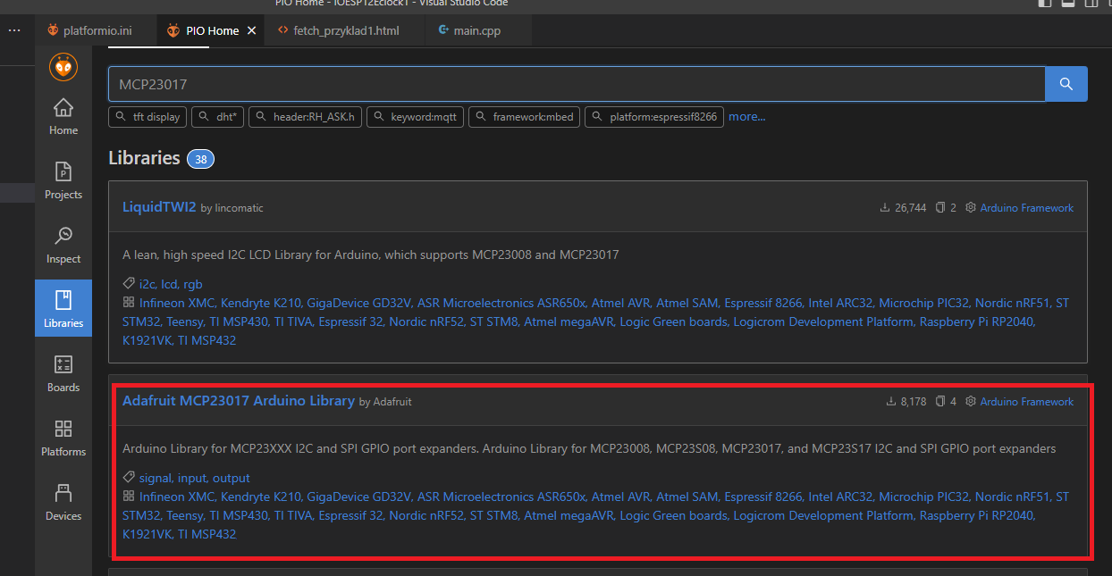Click the Libraries count badge 38

200,160
